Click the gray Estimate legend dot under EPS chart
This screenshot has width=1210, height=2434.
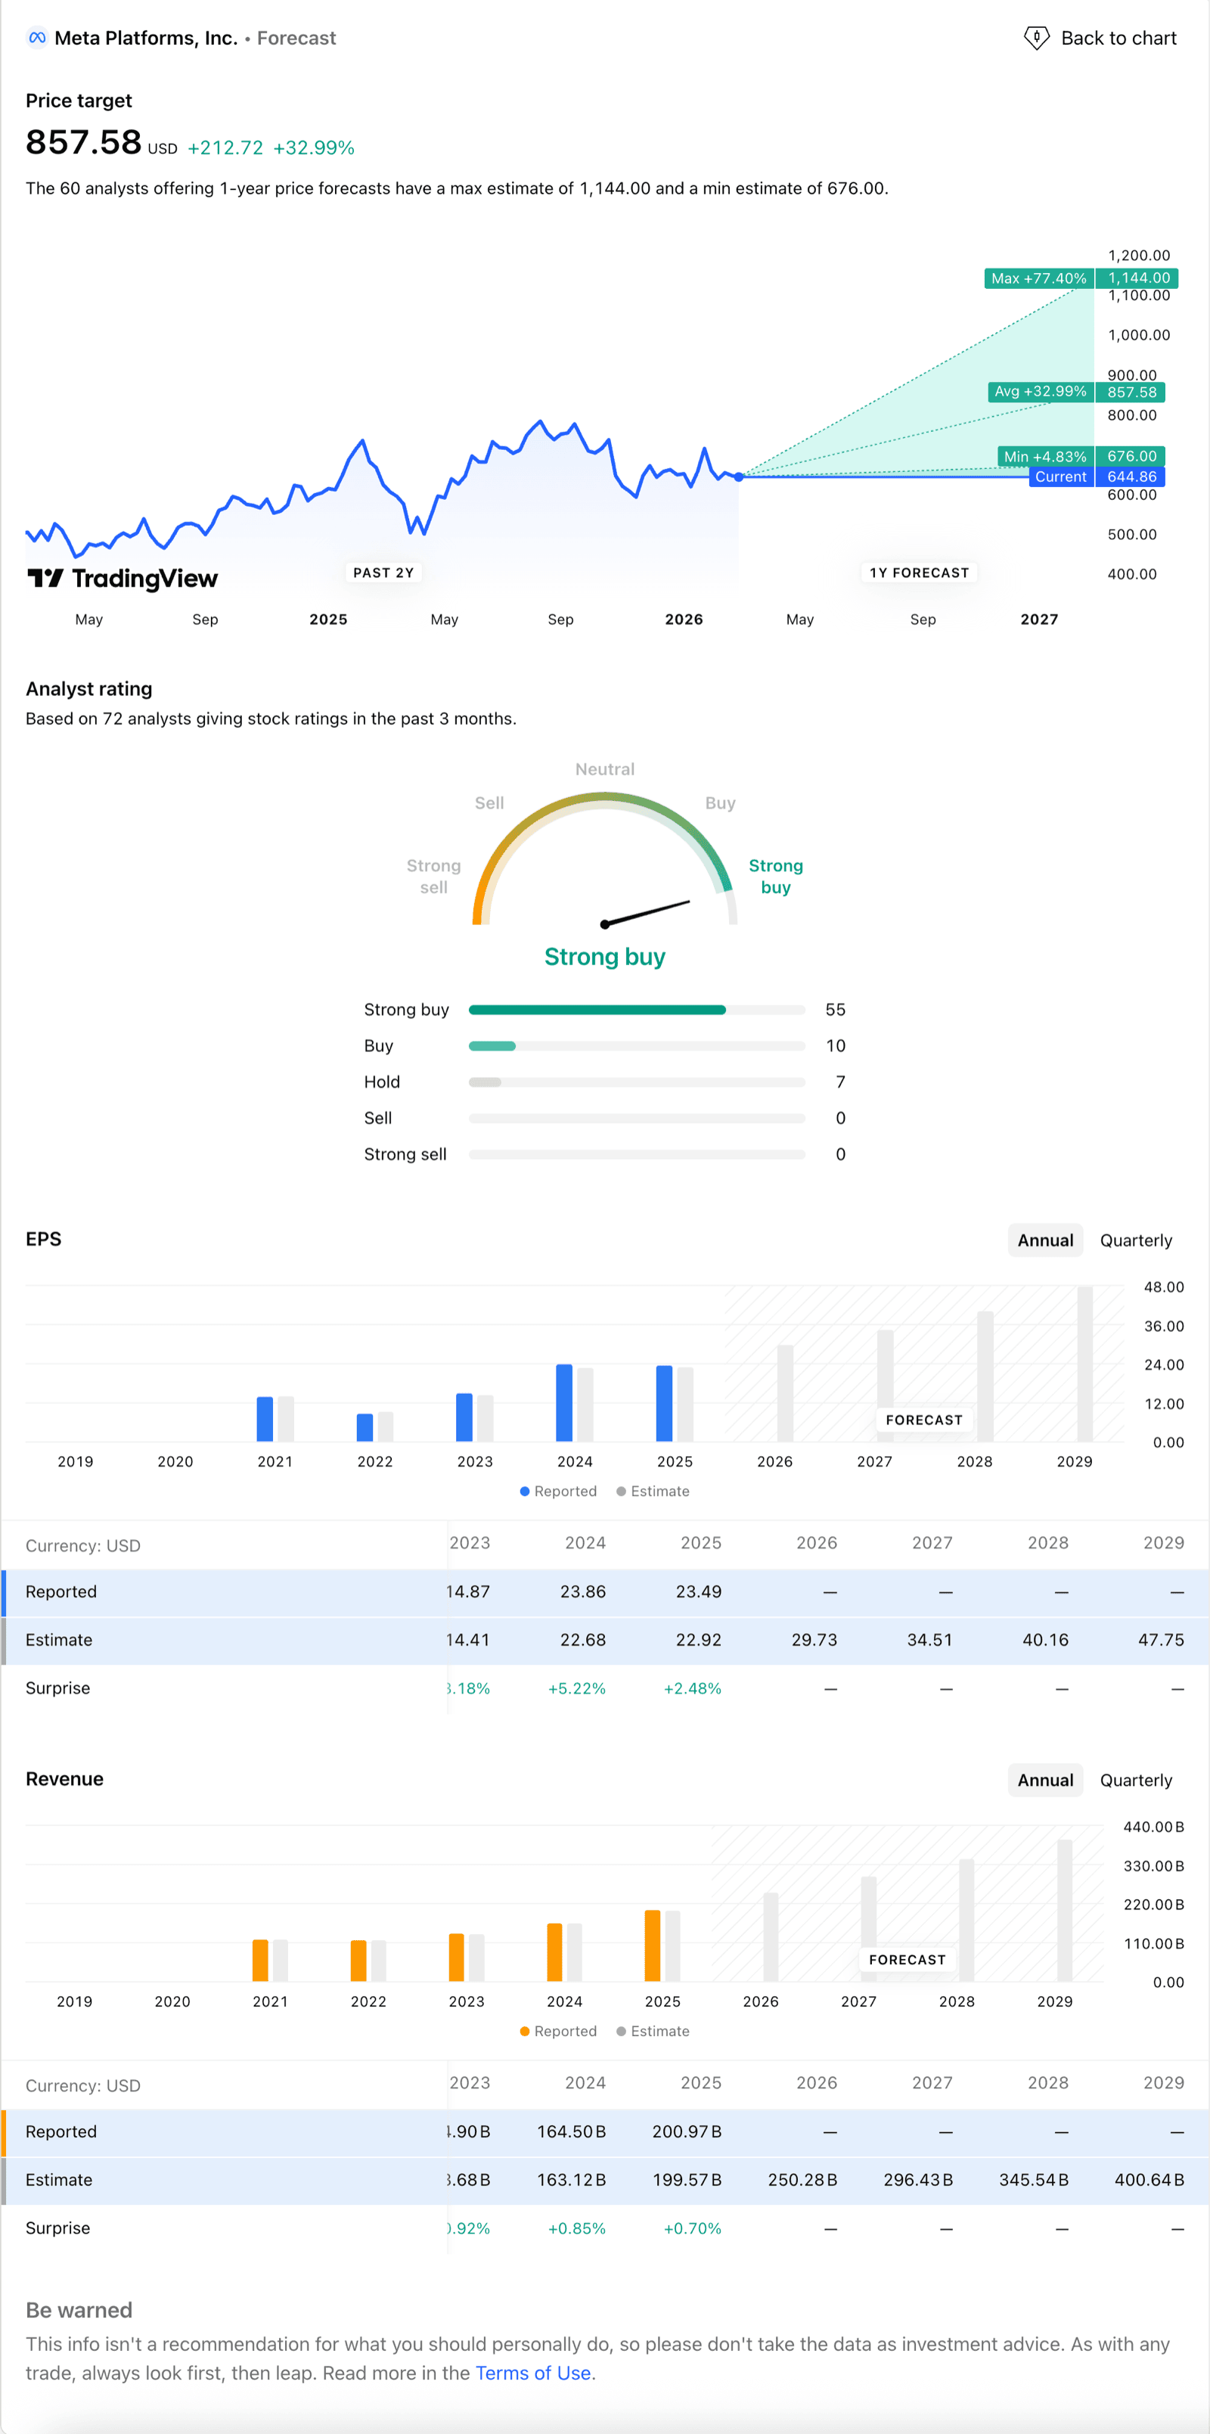621,1491
